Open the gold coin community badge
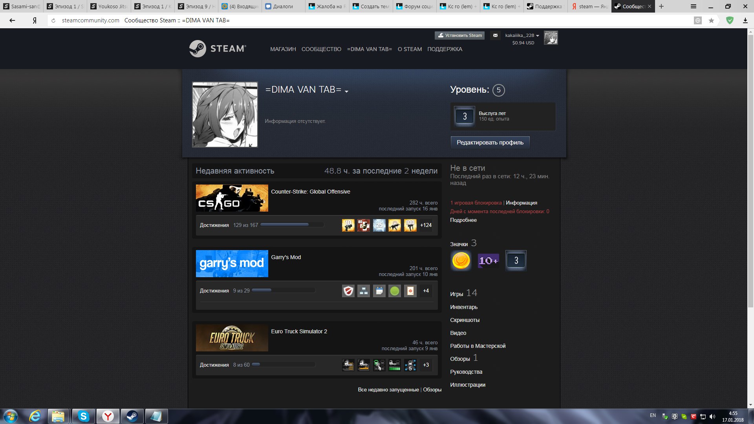 click(461, 260)
